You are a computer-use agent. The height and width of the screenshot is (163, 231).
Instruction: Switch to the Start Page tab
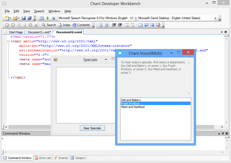[16, 32]
